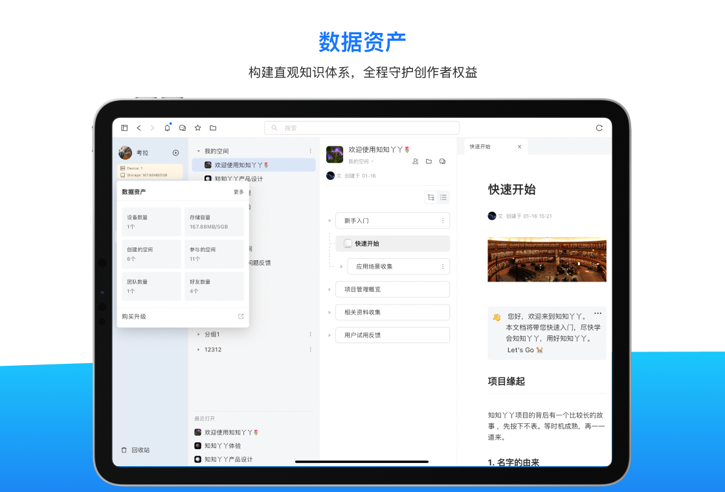Viewport: 725px width, 492px height.
Task: Open the members icon under the space title
Action: click(x=416, y=161)
